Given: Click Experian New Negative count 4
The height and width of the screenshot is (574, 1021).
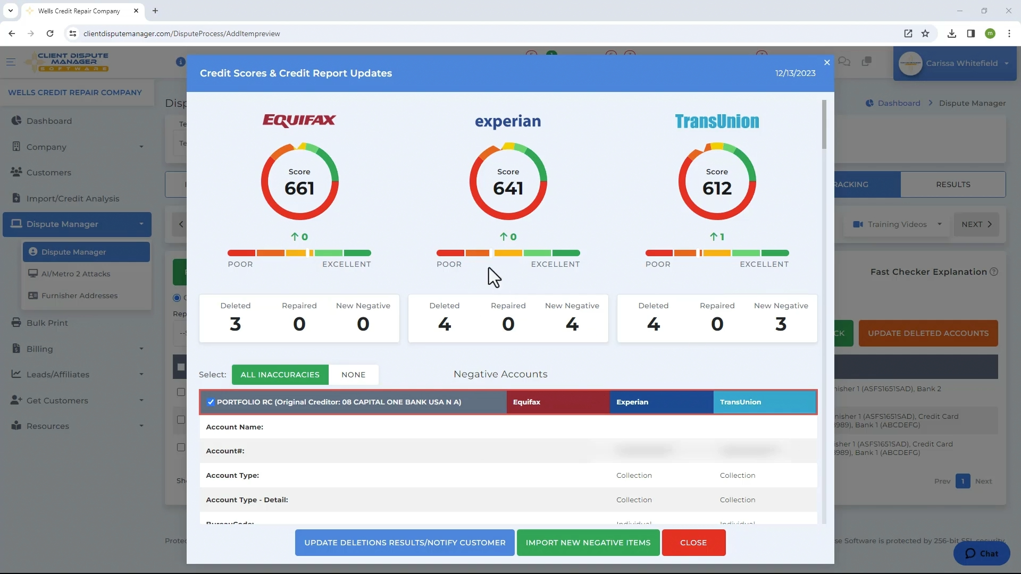Looking at the screenshot, I should click(x=572, y=324).
